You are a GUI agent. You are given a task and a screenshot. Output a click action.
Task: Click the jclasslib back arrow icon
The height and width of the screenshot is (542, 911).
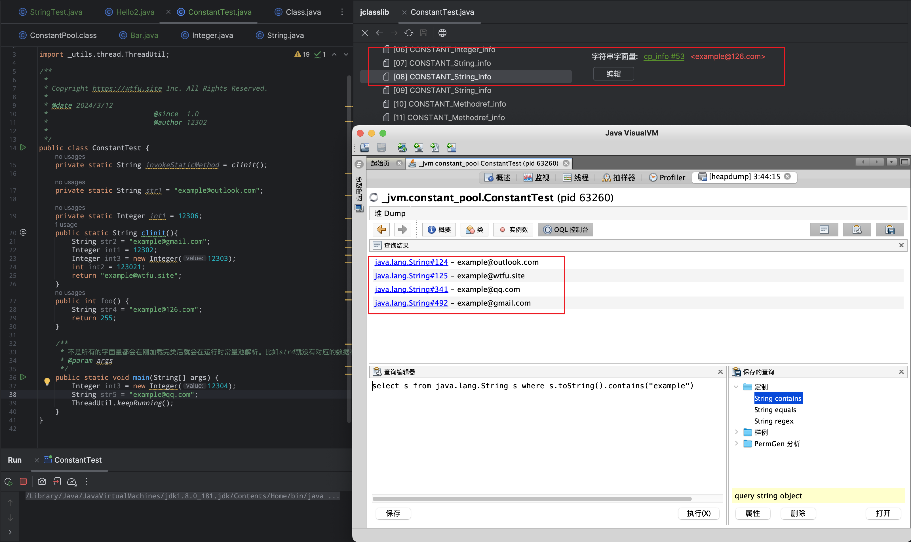click(379, 33)
